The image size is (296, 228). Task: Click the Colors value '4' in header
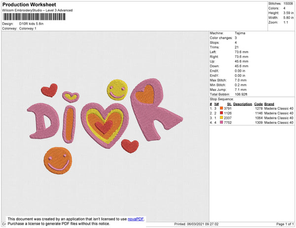tap(284, 8)
